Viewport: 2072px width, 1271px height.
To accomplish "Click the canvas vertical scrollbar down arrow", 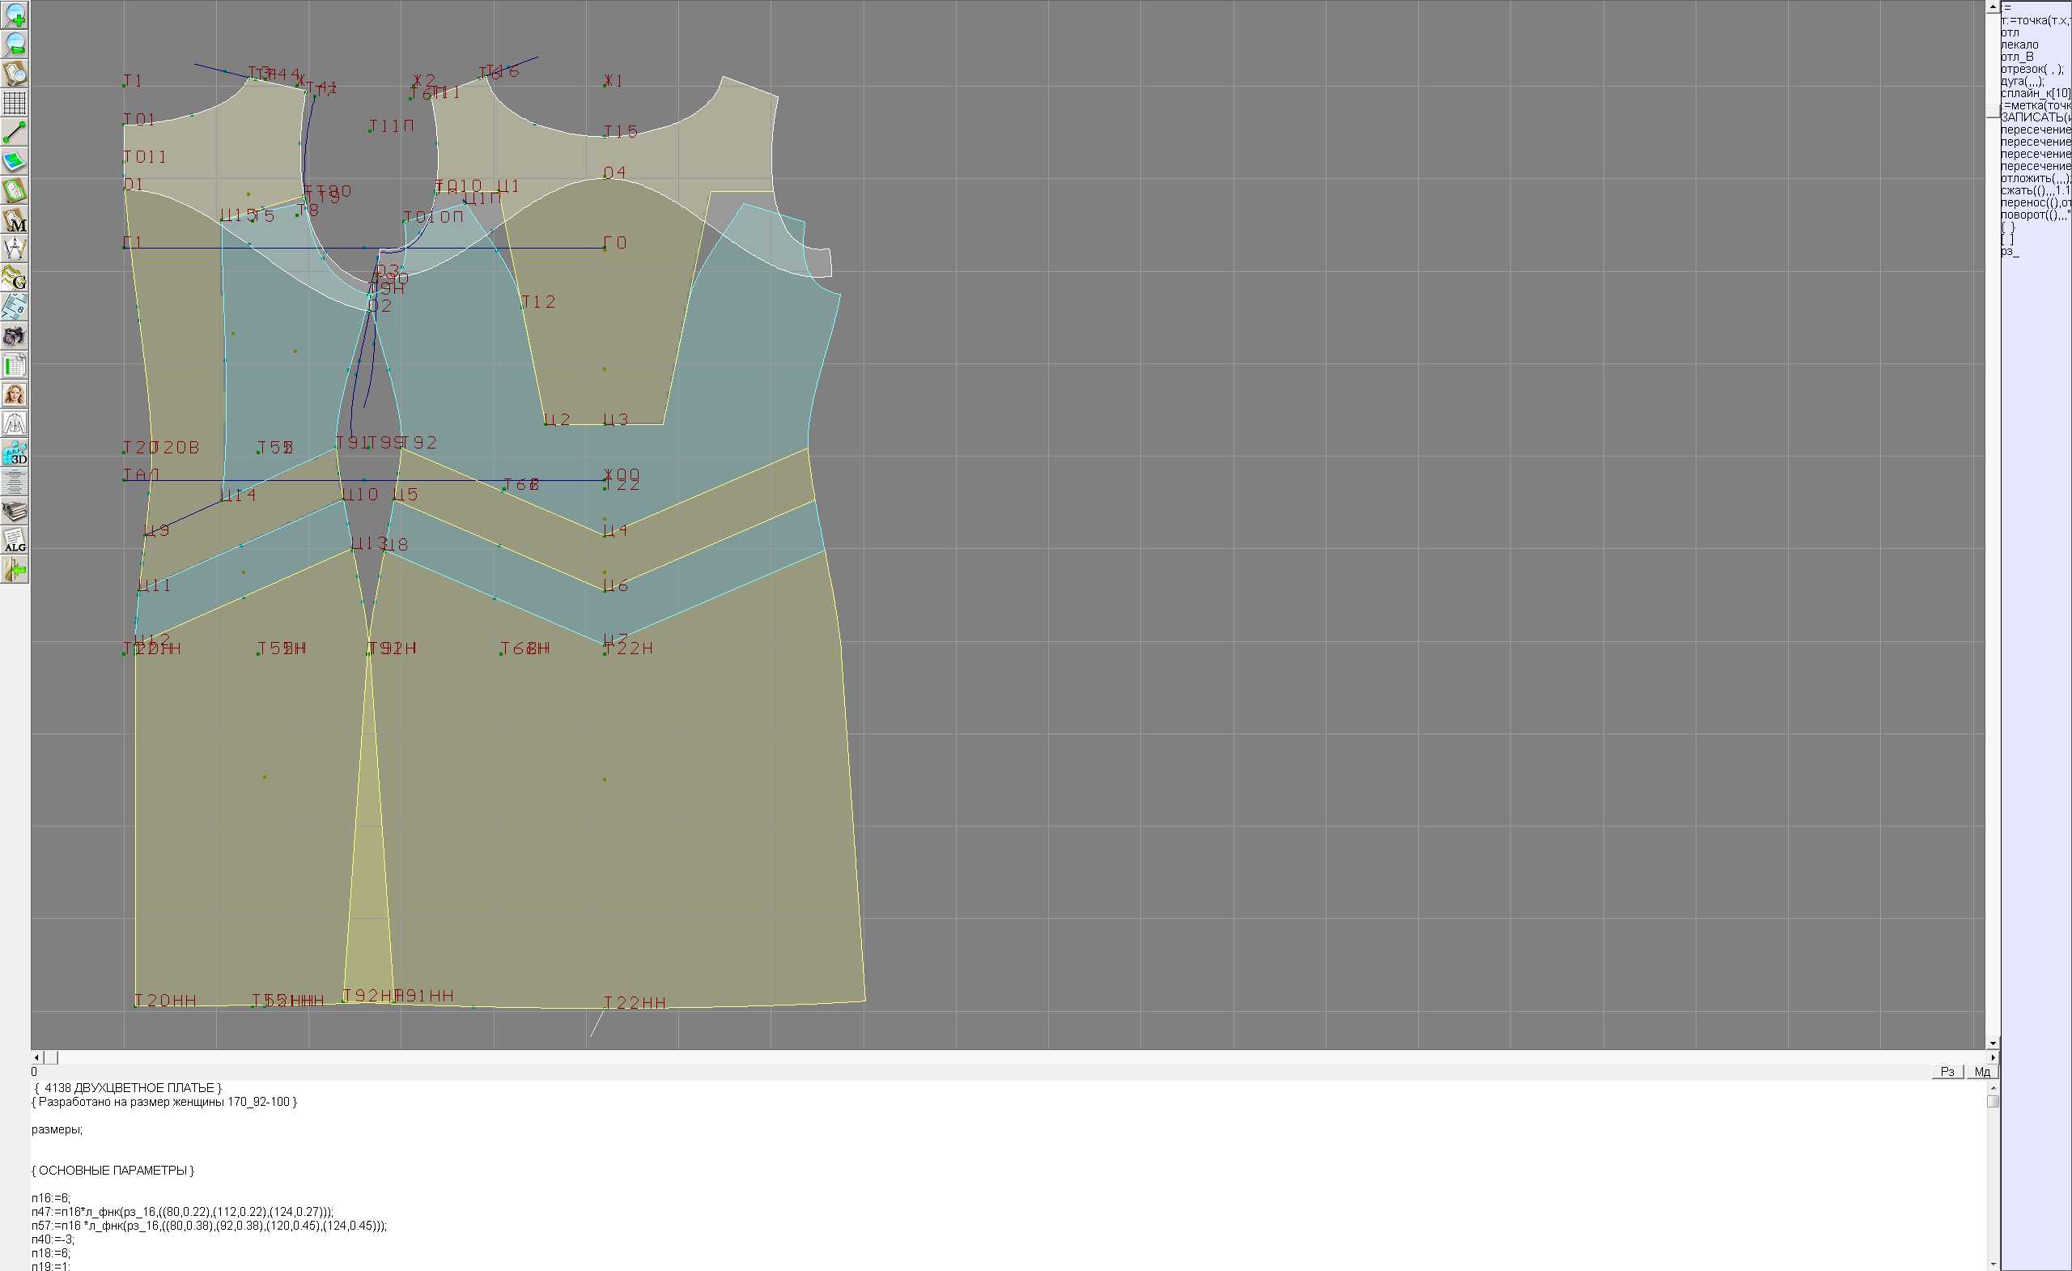I will tap(1992, 1043).
